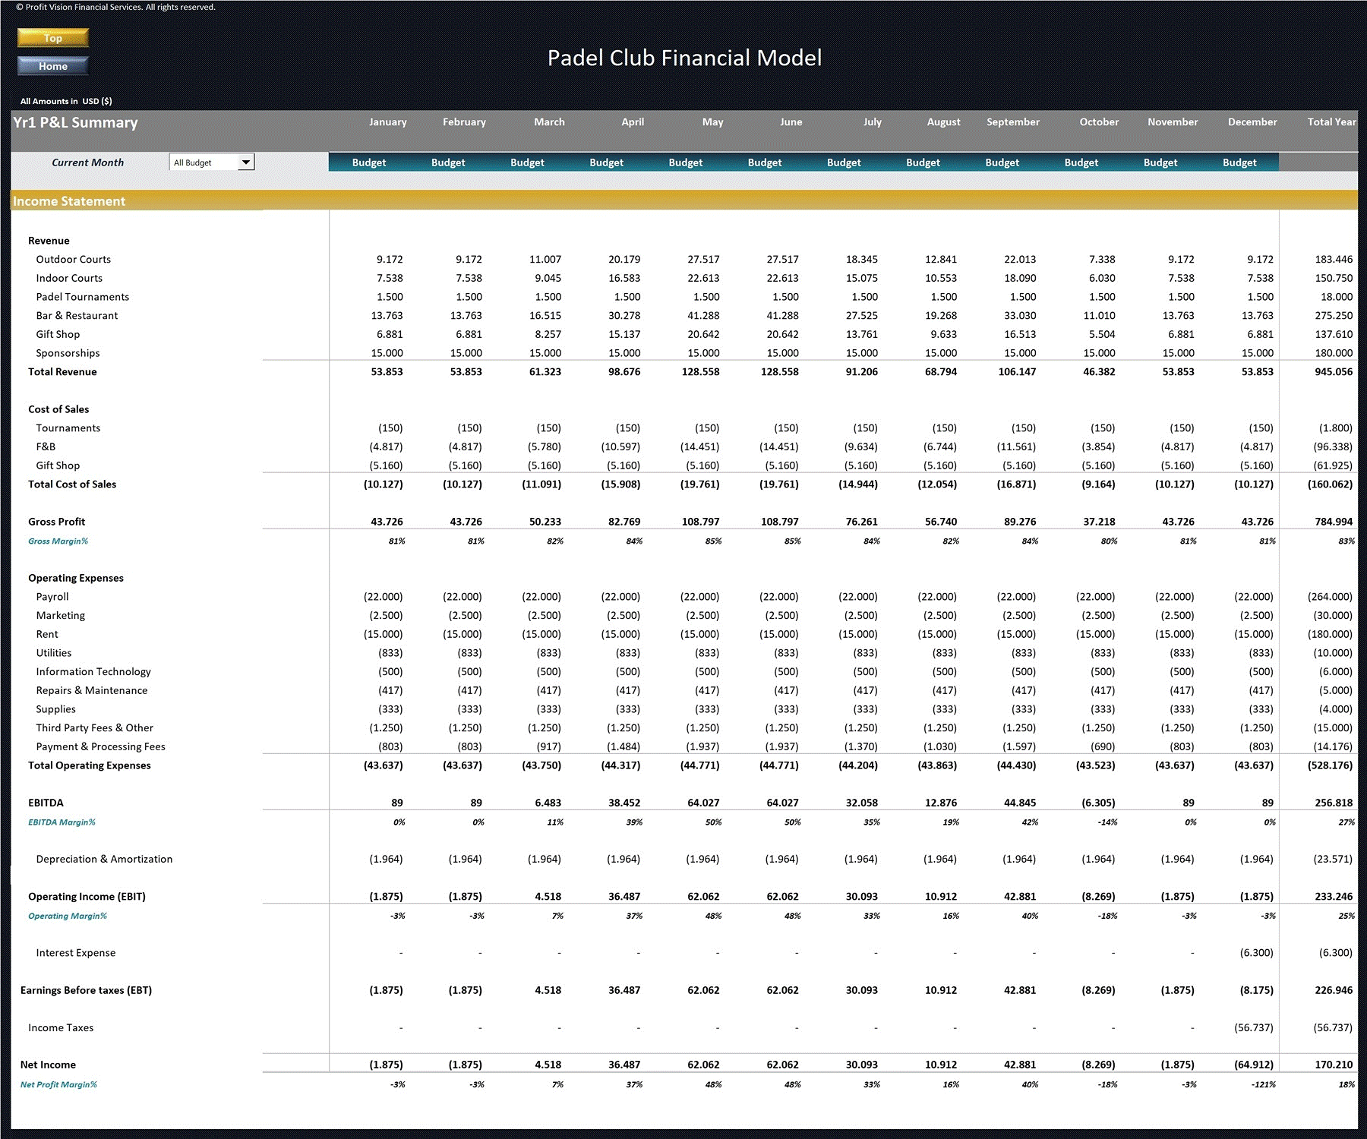The image size is (1367, 1139).
Task: Select the Total Revenue row label
Action: pyautogui.click(x=62, y=371)
